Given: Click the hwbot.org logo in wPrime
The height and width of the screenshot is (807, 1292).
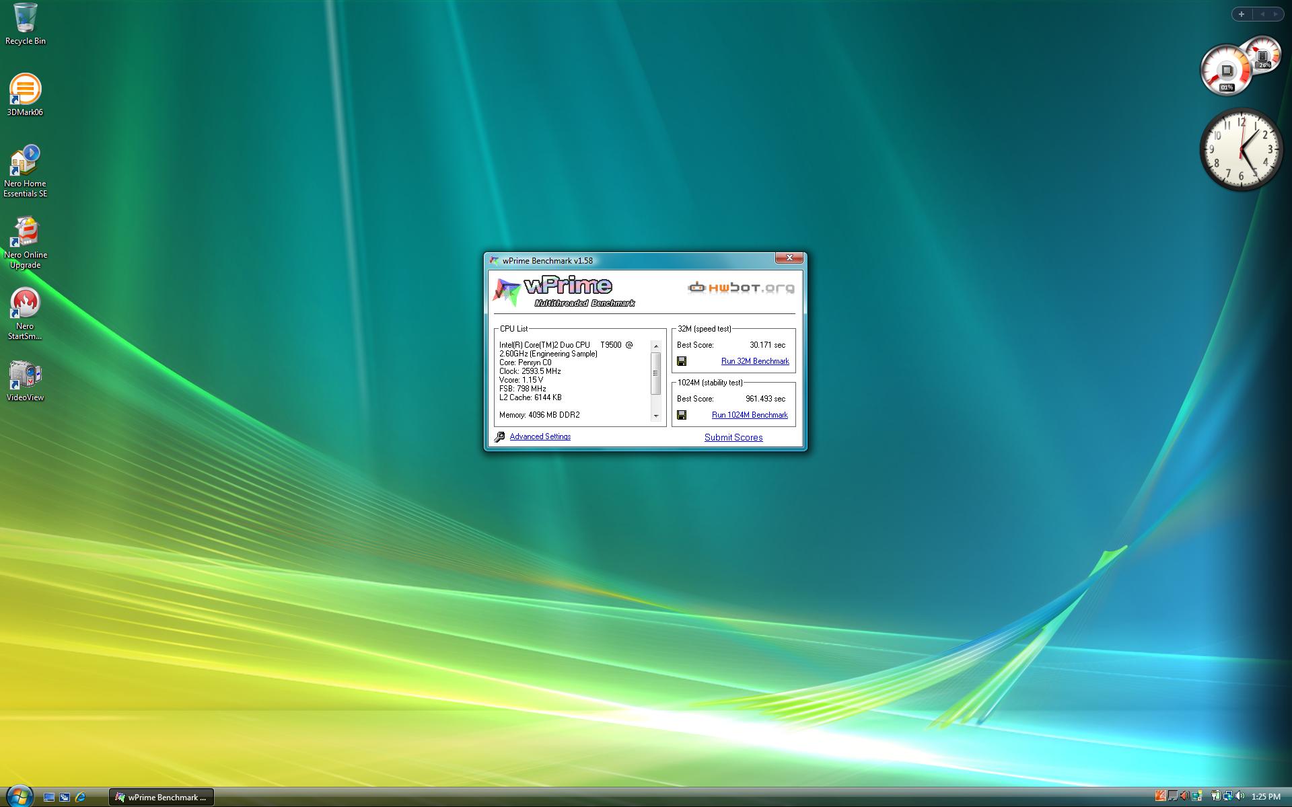Looking at the screenshot, I should click(x=741, y=288).
